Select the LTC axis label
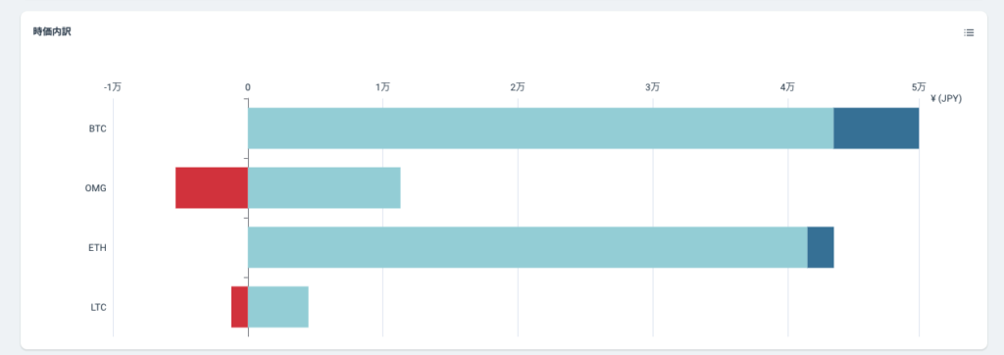 (98, 307)
